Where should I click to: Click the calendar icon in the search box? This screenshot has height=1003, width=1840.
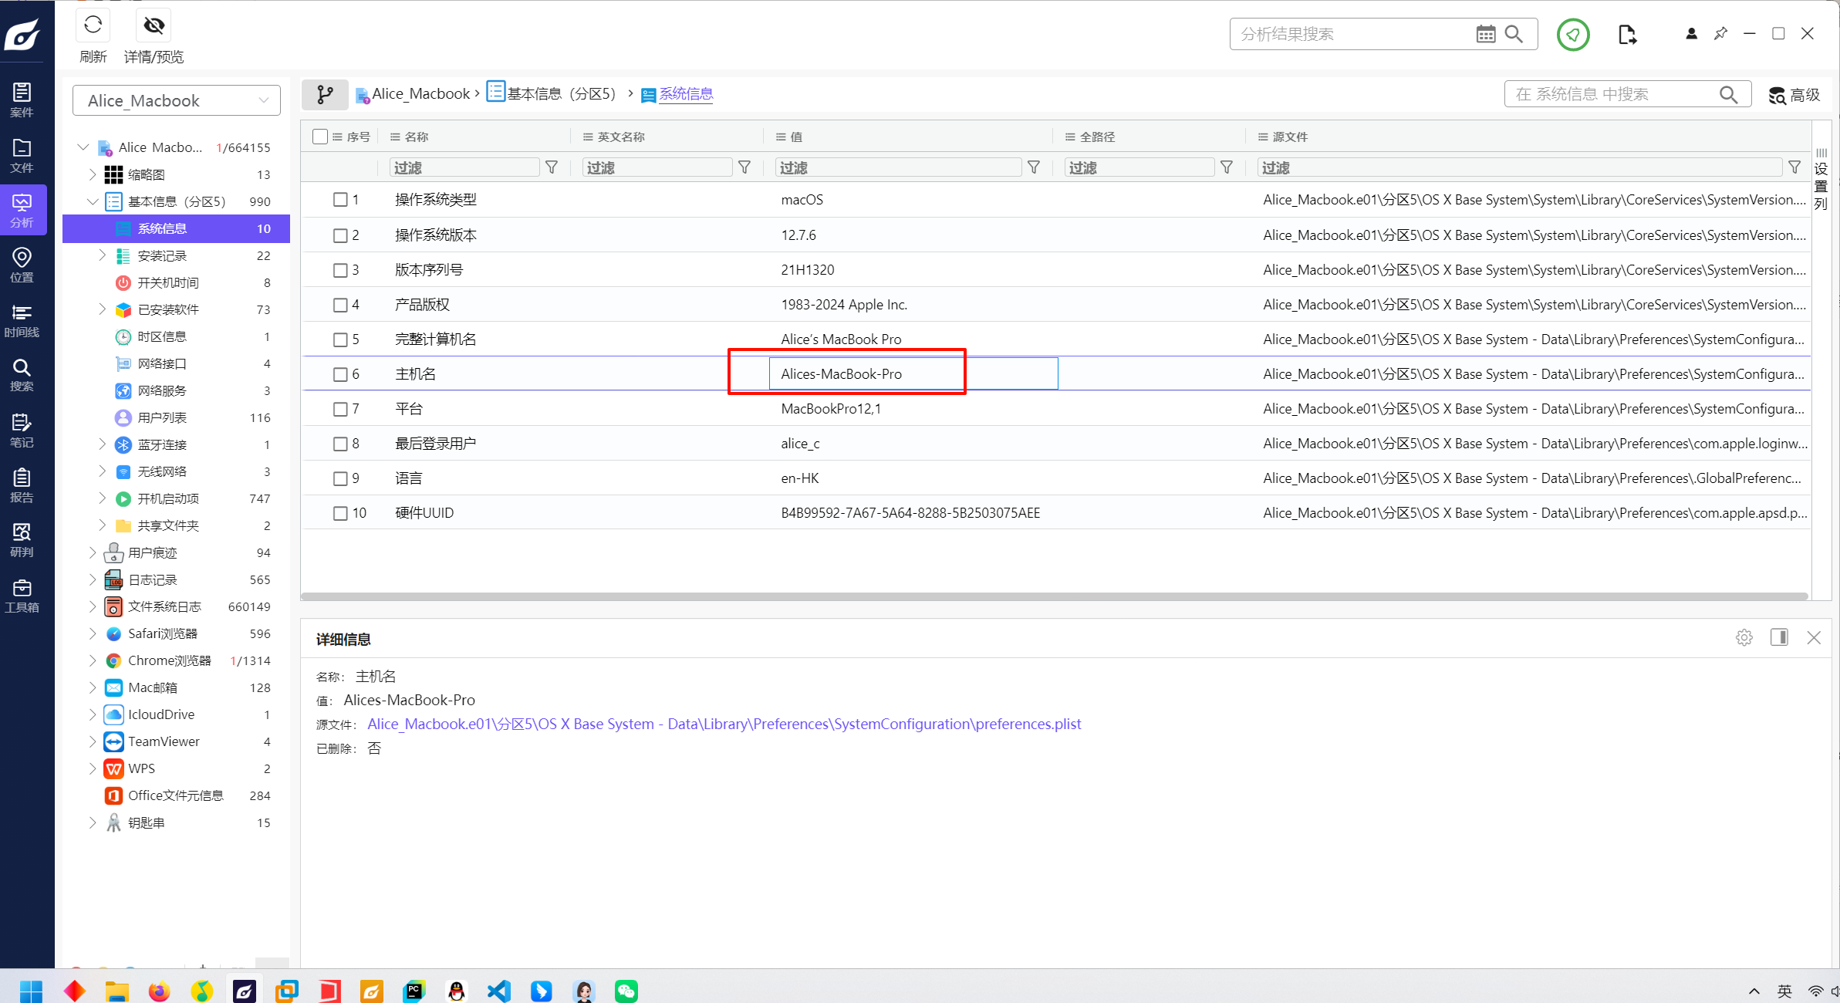(x=1485, y=34)
